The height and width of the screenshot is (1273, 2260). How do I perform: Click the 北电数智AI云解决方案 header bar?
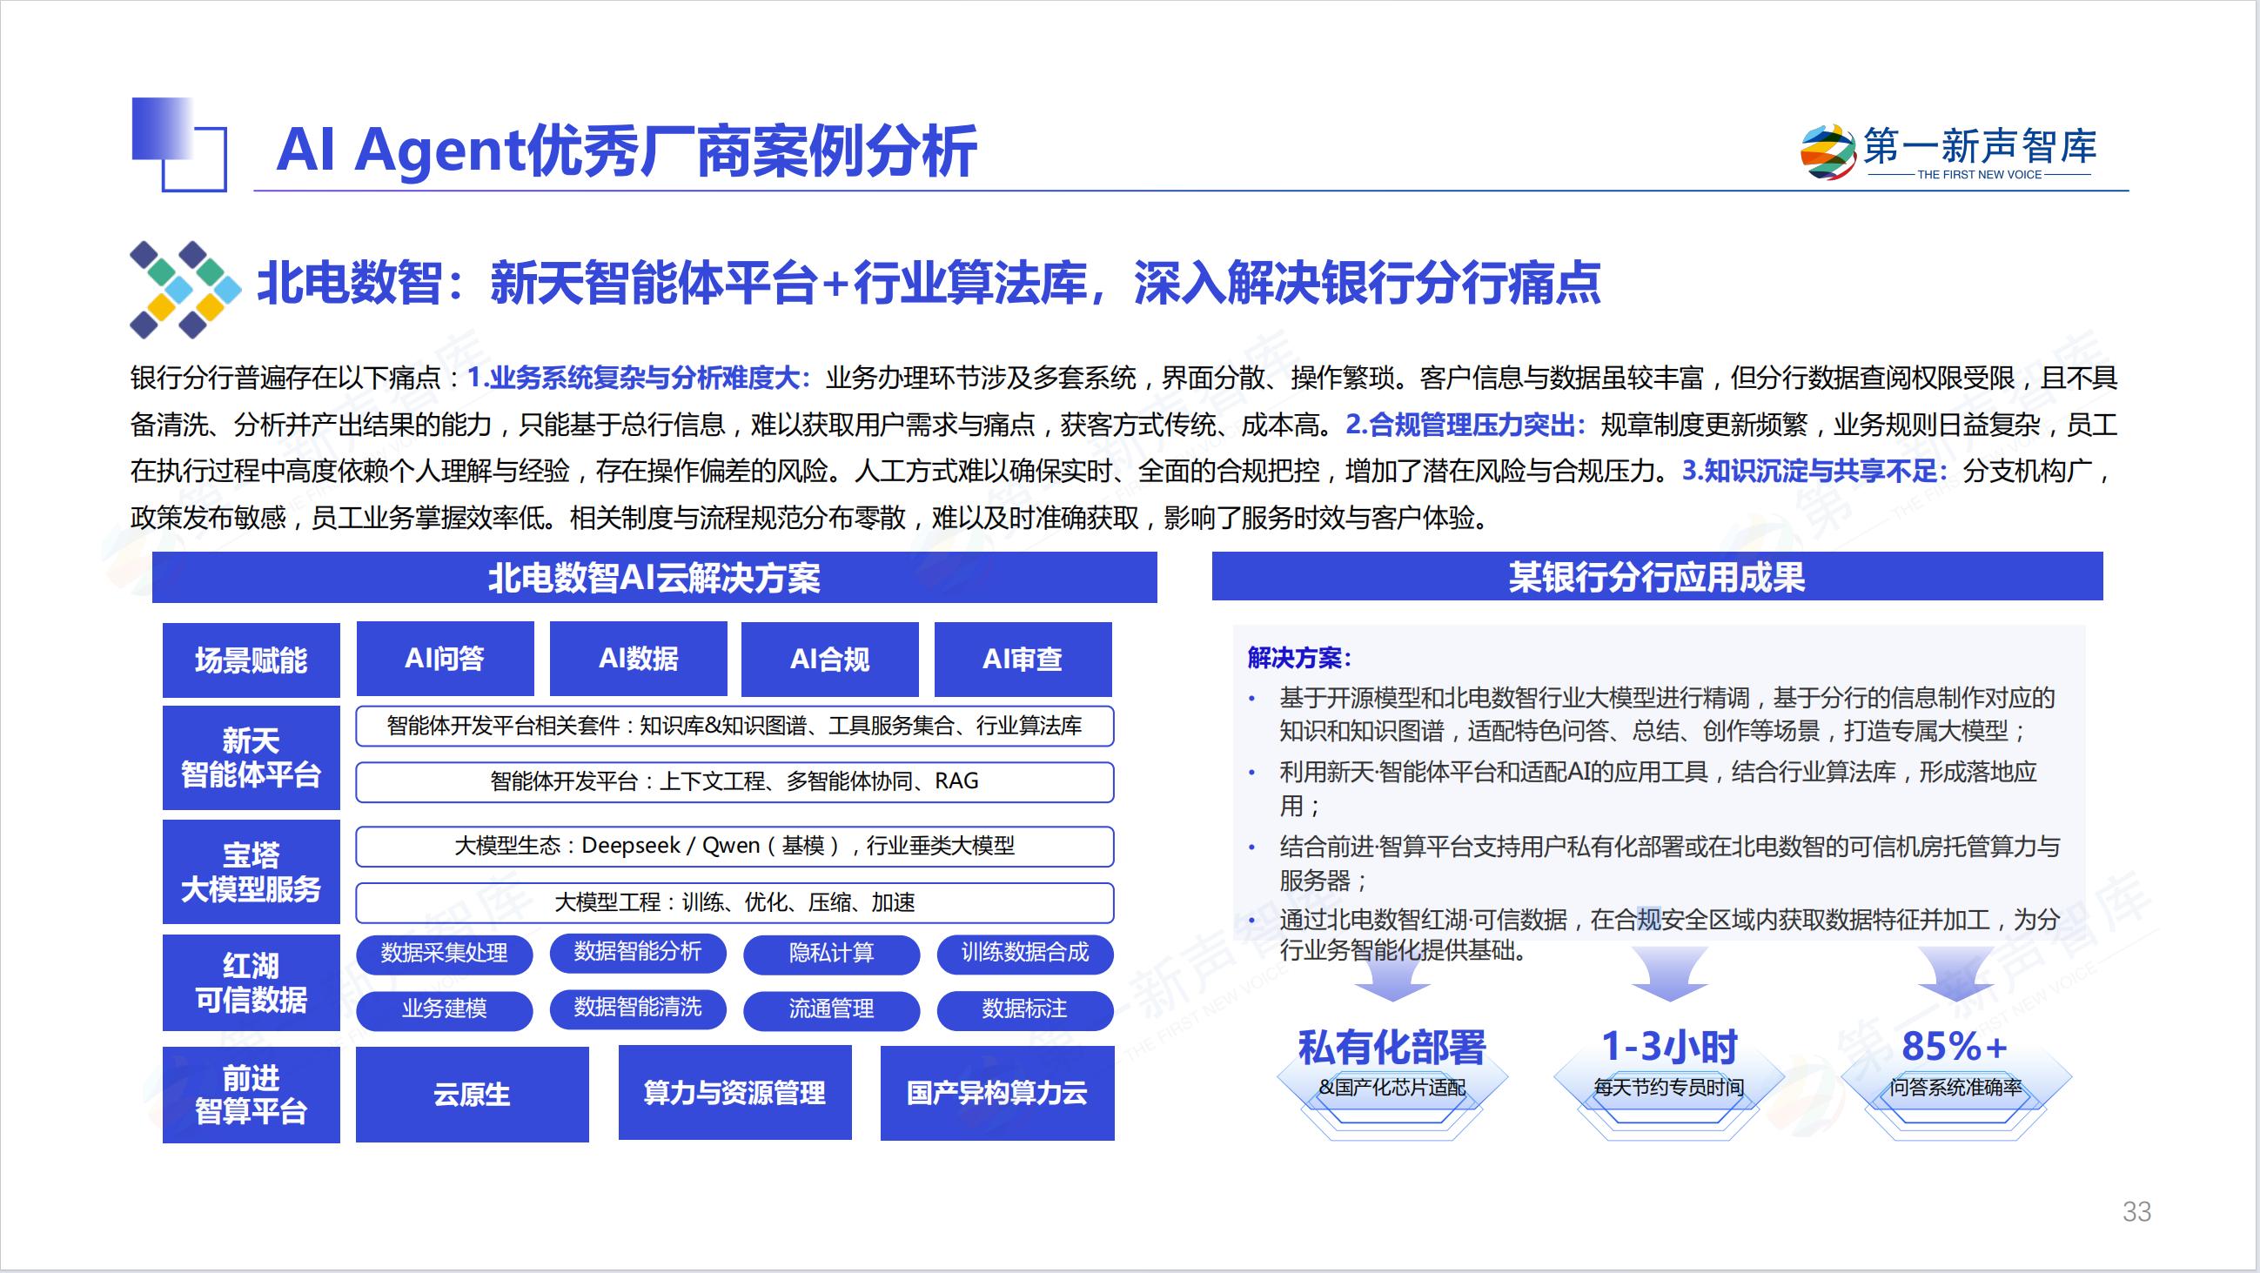click(654, 577)
